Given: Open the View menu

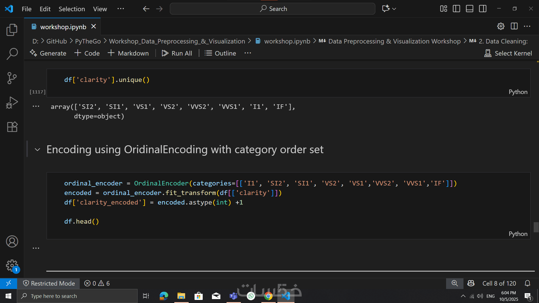Looking at the screenshot, I should (100, 9).
